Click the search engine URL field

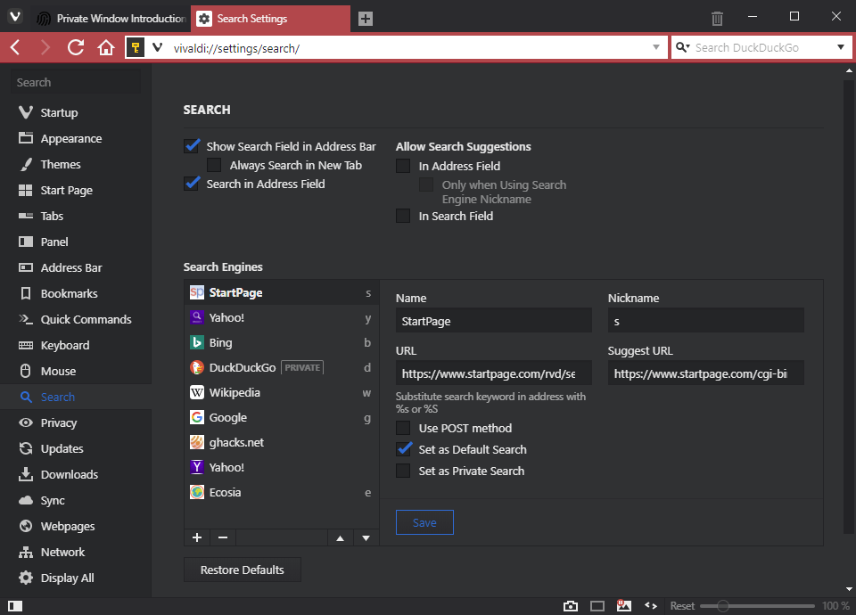[493, 373]
